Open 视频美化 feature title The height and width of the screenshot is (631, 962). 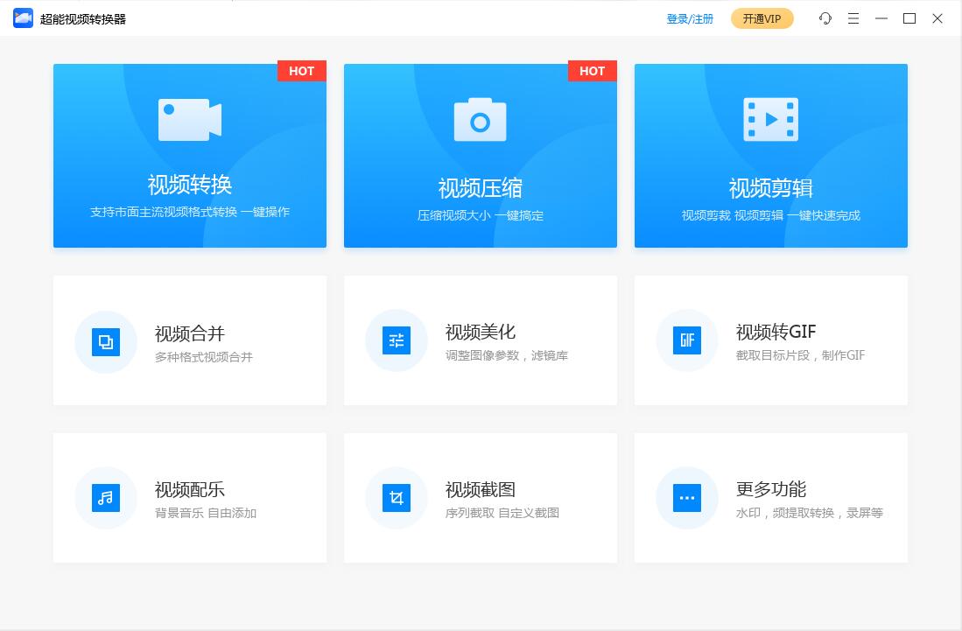click(480, 332)
